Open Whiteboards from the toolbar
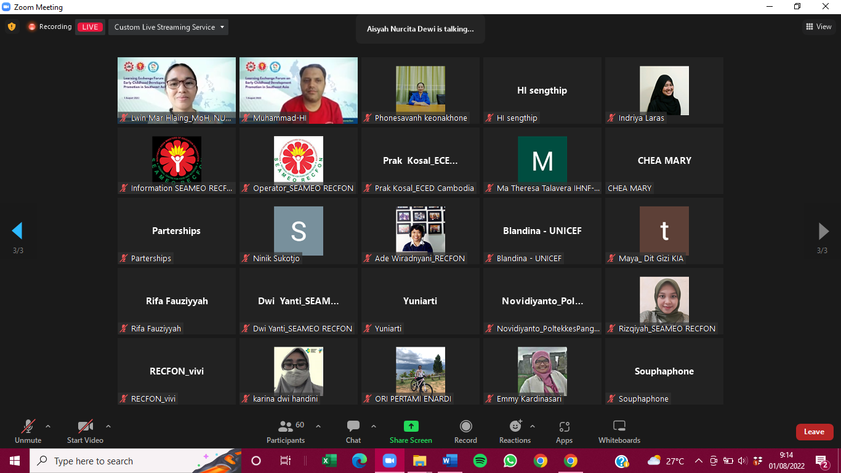Image resolution: width=841 pixels, height=473 pixels. click(619, 427)
